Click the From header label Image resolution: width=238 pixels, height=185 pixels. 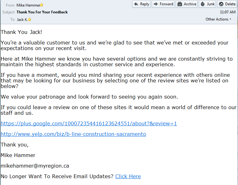click(x=10, y=5)
